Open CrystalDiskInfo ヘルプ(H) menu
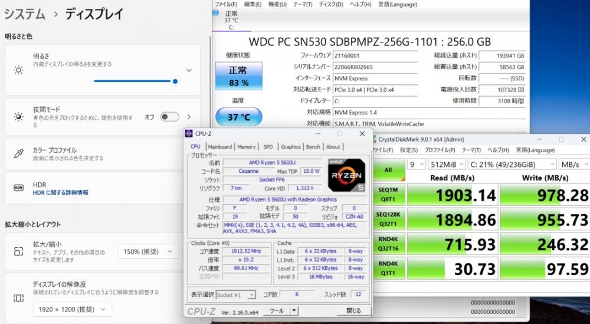 (360, 5)
